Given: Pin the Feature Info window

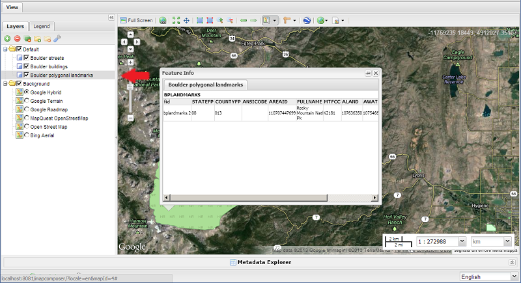Looking at the screenshot, I should point(368,73).
